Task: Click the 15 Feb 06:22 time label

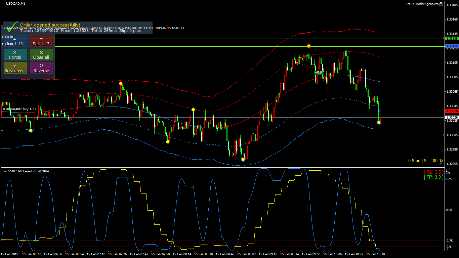Action: point(32,254)
